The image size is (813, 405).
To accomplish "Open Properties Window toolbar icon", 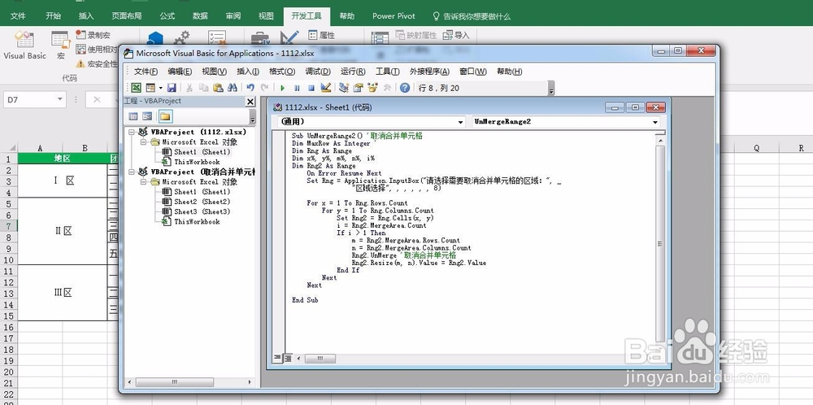I will point(358,88).
